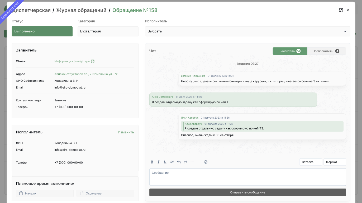Image resolution: width=362 pixels, height=203 pixels.
Task: Open the Статус 'Выполнено' selector
Action: click(42, 31)
